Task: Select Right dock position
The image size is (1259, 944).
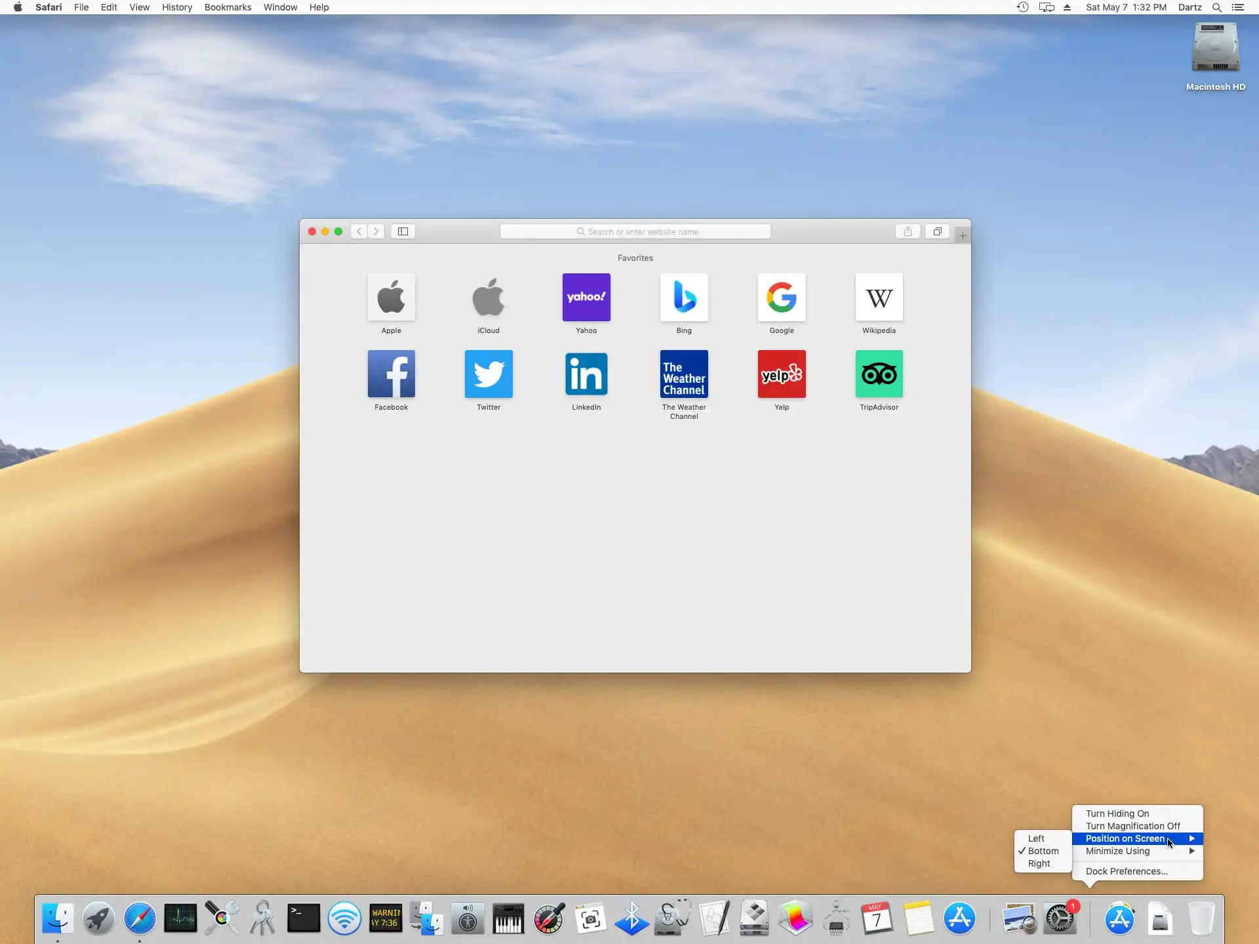Action: click(1039, 863)
